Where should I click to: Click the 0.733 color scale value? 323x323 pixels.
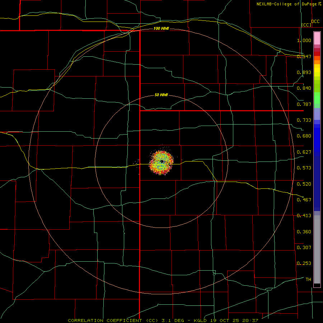[x=304, y=120]
